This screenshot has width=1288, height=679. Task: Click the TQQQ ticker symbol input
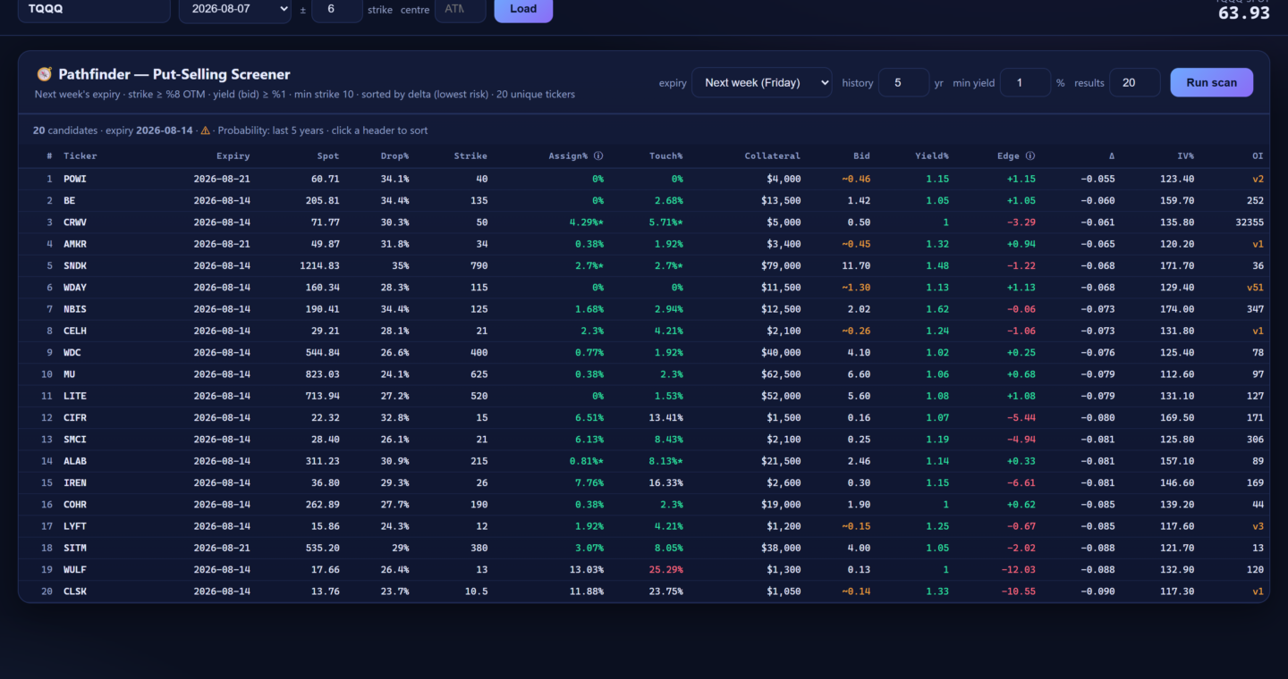(94, 9)
